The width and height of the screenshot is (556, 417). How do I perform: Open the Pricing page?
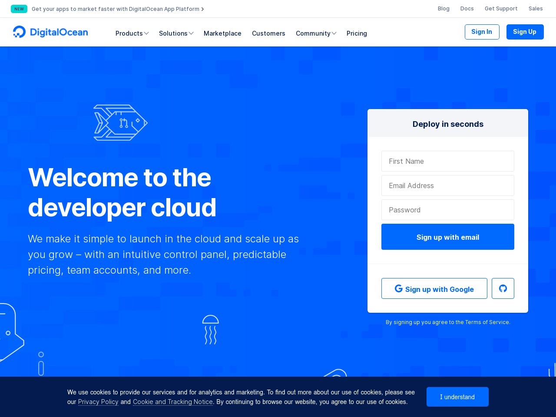tap(357, 33)
